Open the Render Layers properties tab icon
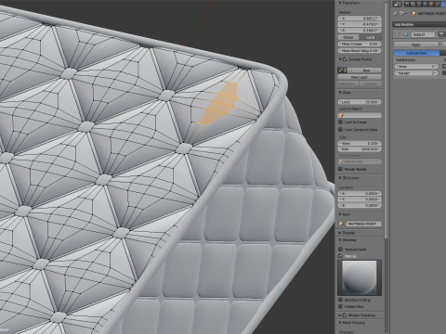Viewport: 446px width, 334px height. pyautogui.click(x=412, y=4)
